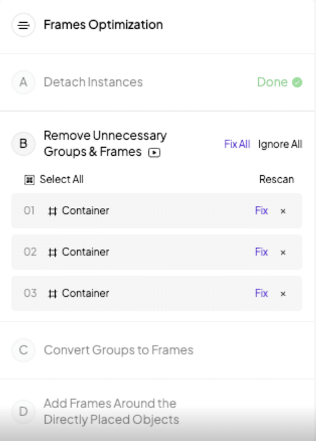Image resolution: width=316 pixels, height=441 pixels.
Task: Expand step C Convert Groups to Frames
Action: pyautogui.click(x=157, y=350)
